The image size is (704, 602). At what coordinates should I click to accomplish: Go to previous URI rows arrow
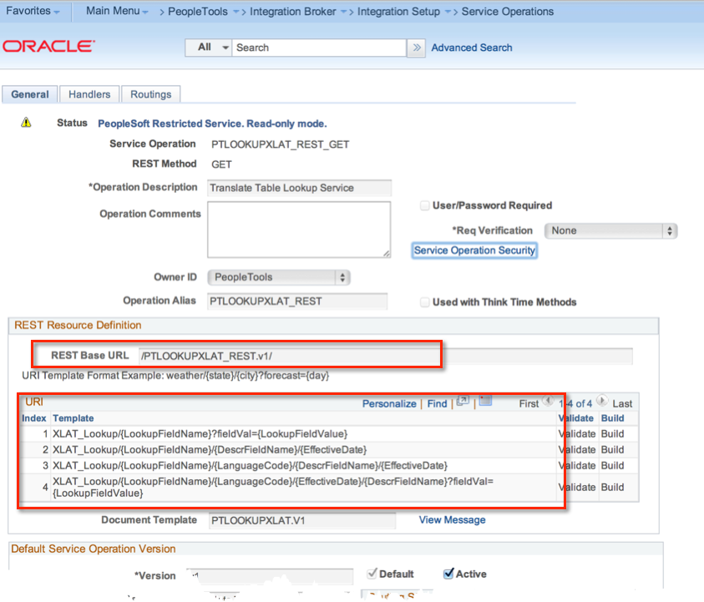click(x=548, y=401)
